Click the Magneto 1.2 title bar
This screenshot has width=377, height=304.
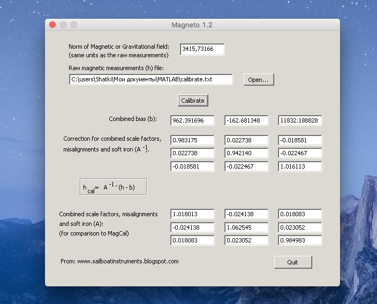click(192, 25)
